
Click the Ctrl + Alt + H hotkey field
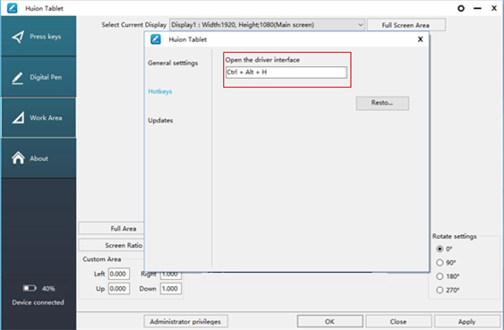286,72
